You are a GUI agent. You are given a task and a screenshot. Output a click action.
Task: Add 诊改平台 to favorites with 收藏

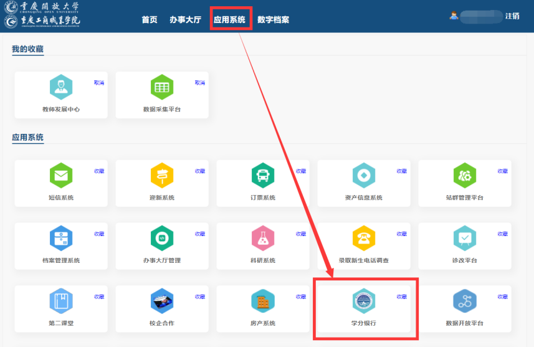(502, 234)
